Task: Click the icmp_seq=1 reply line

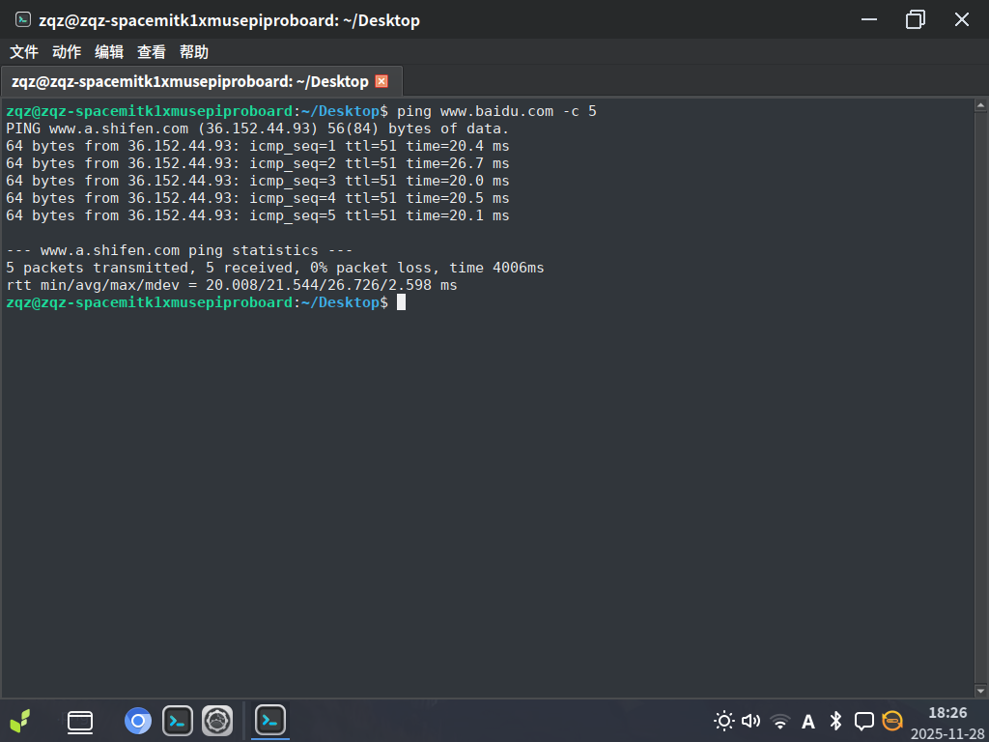Action: [257, 147]
